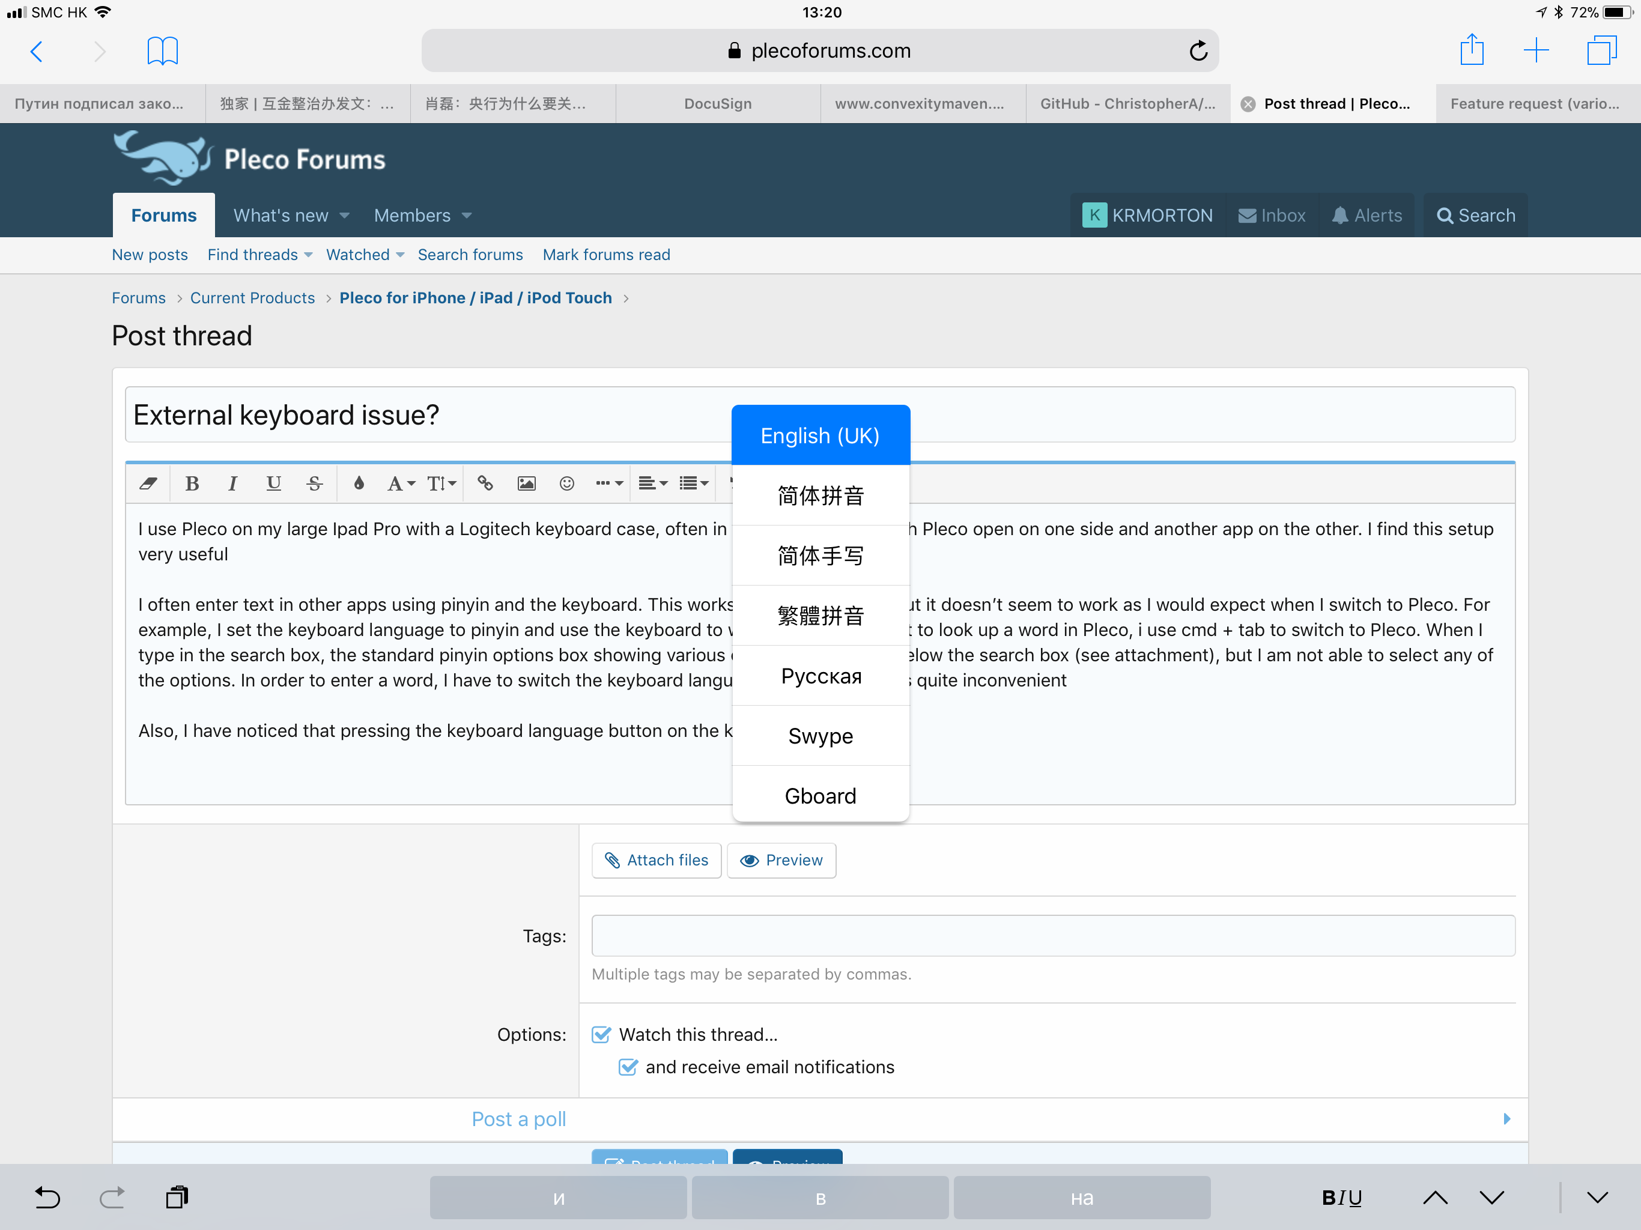Toggle underline in editor toolbar
The height and width of the screenshot is (1230, 1641).
(x=274, y=483)
